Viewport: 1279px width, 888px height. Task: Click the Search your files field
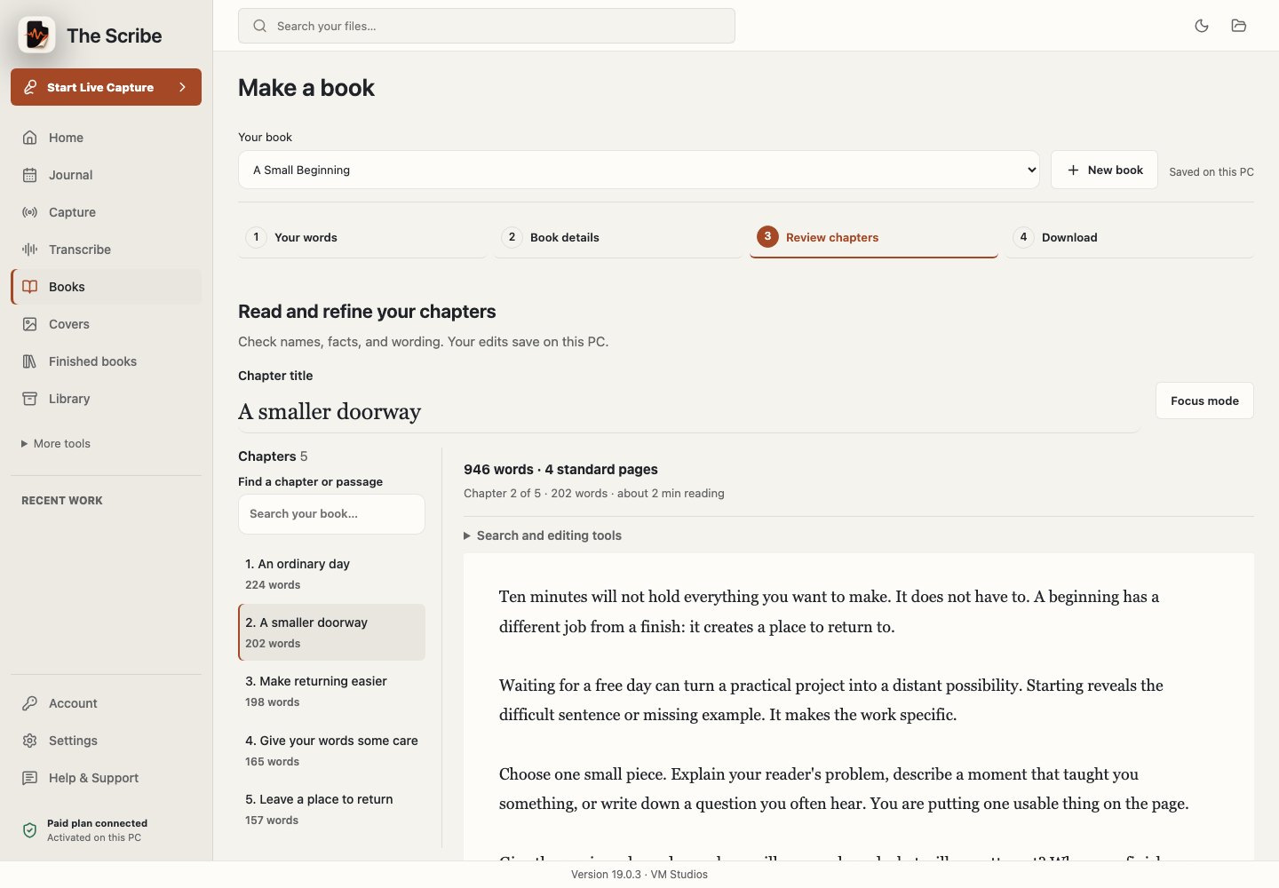[487, 26]
